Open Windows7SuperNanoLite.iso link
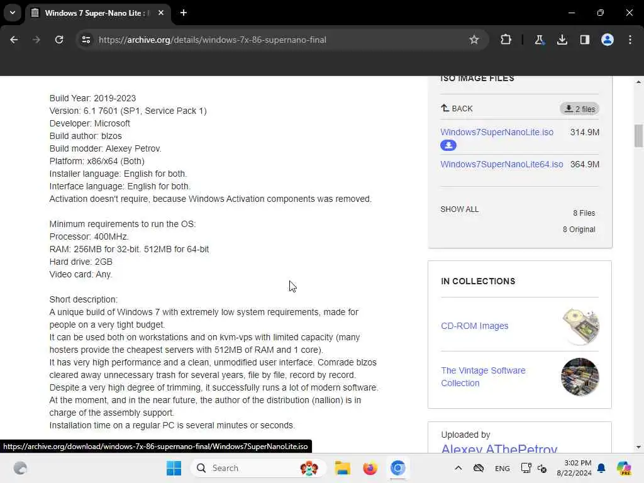644x483 pixels. tap(497, 132)
